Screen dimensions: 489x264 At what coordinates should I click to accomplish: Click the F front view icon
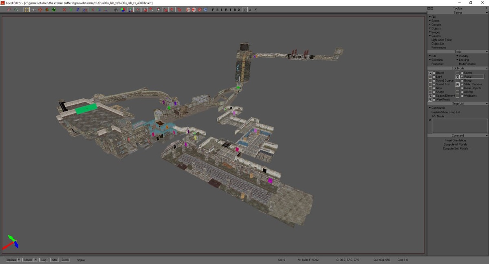(x=213, y=10)
